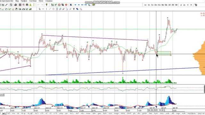Select the crop tool icon
The image size is (205, 115).
coord(63,5)
